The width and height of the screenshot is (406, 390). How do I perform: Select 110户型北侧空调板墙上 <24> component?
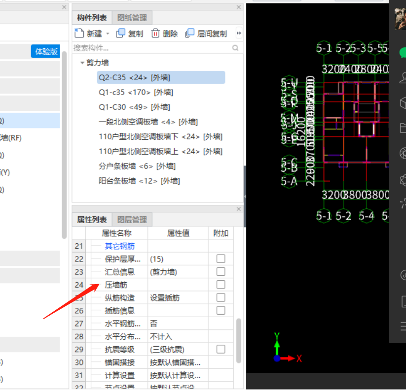[160, 151]
